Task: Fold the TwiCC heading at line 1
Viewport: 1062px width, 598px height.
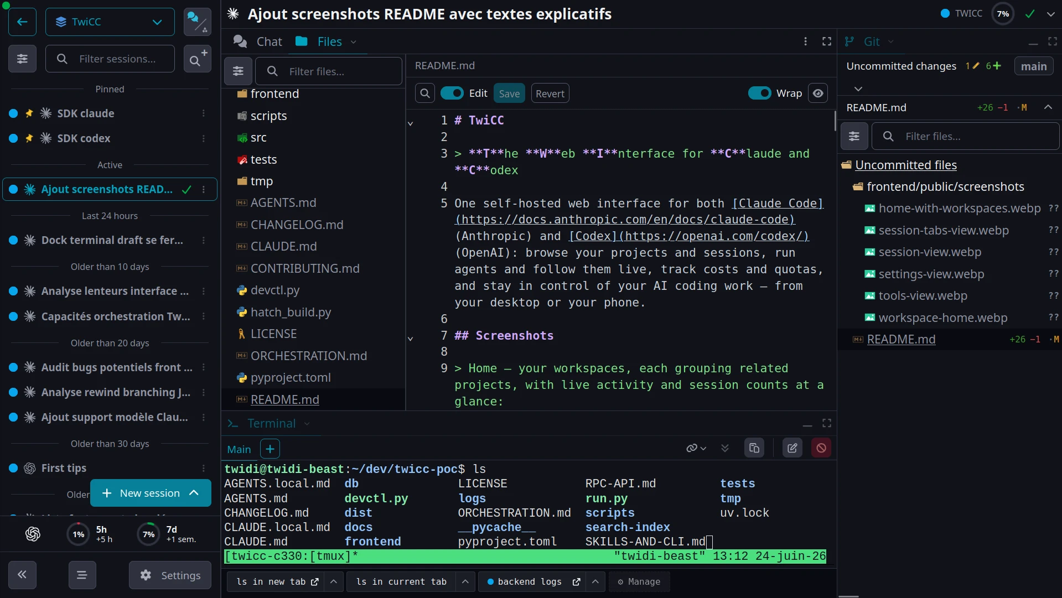Action: point(411,123)
